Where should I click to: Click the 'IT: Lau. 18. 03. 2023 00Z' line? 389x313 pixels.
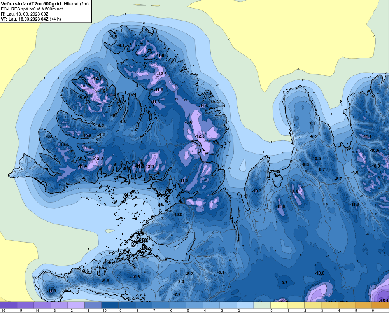(25, 14)
